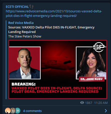This screenshot has width=111, height=114.
Task: Click the SP logo in the preview image
Action: coord(99,47)
